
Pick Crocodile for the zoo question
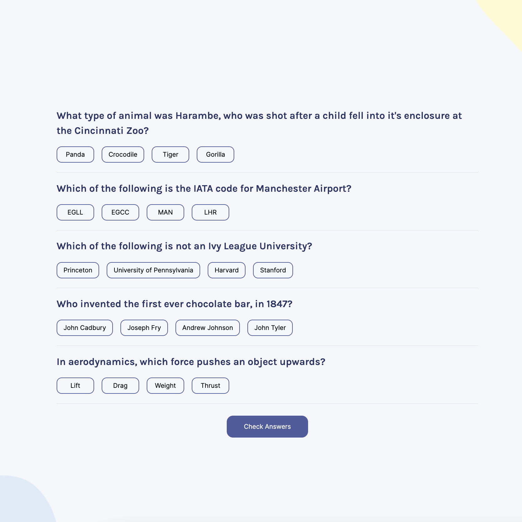point(123,155)
